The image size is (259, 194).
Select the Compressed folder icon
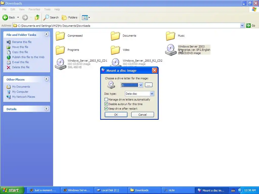60,36
